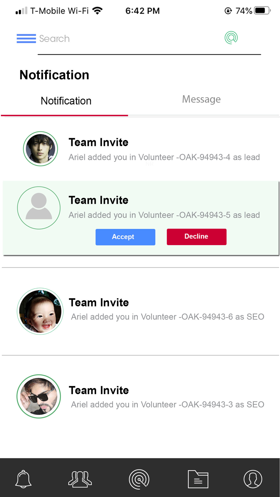Open avatar of OAK-94943-4 invite sender
This screenshot has height=497, width=280.
coord(41,149)
